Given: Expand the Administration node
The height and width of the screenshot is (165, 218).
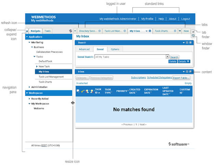Looking at the screenshot, I should pyautogui.click(x=29, y=87).
